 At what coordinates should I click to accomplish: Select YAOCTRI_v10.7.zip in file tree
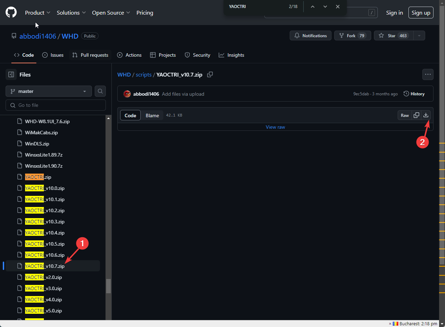tap(53, 266)
